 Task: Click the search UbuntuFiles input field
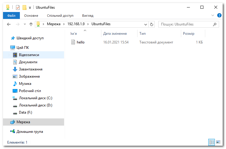point(185,24)
